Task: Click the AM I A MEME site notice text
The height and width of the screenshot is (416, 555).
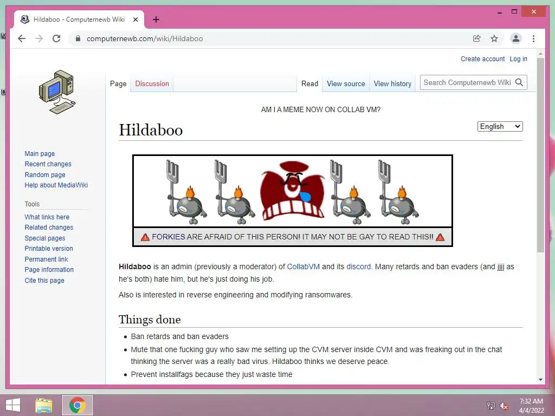Action: [x=321, y=109]
